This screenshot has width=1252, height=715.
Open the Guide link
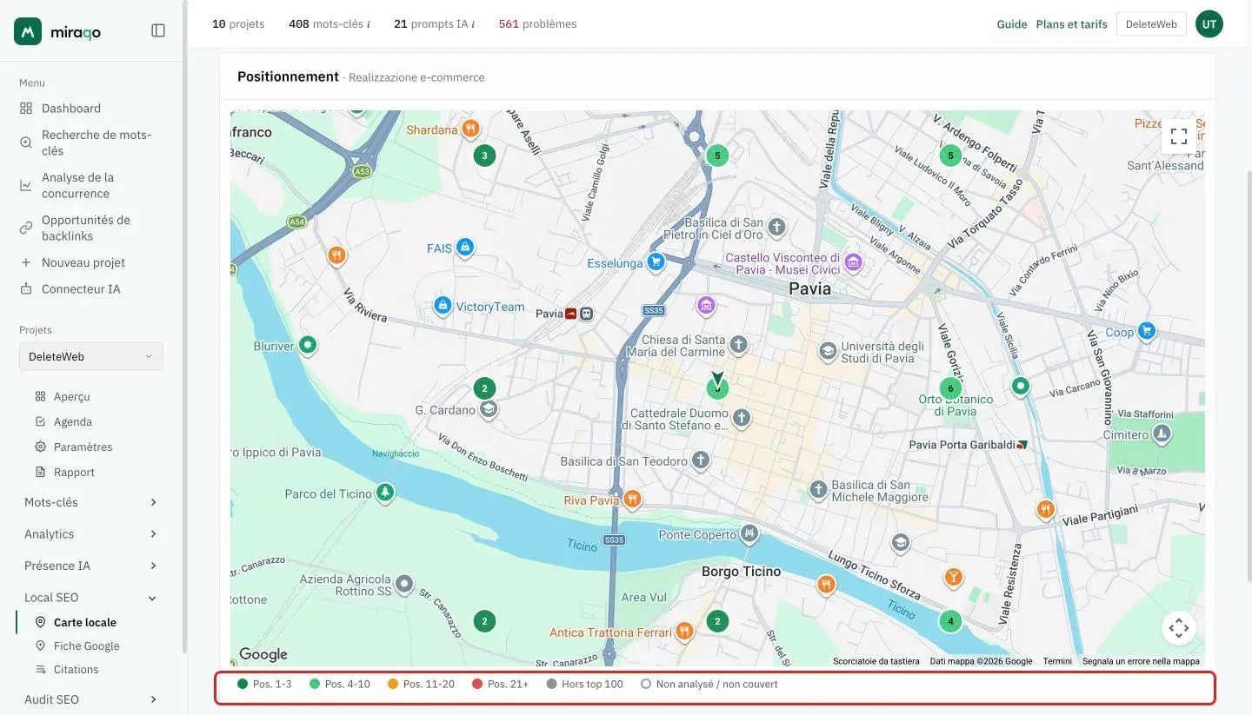point(1012,24)
